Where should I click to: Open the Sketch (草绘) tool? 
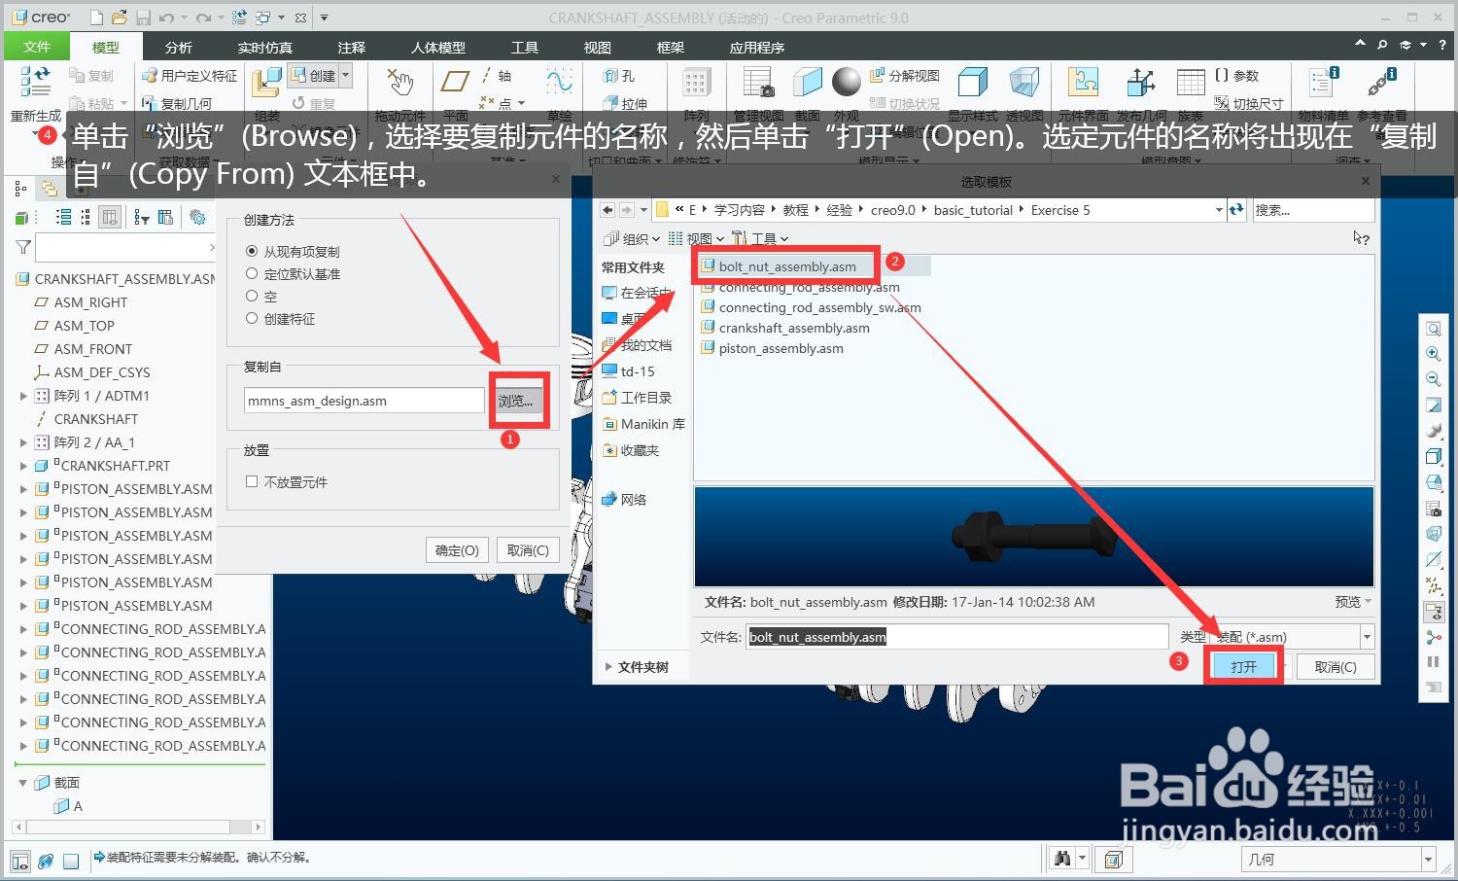559,82
